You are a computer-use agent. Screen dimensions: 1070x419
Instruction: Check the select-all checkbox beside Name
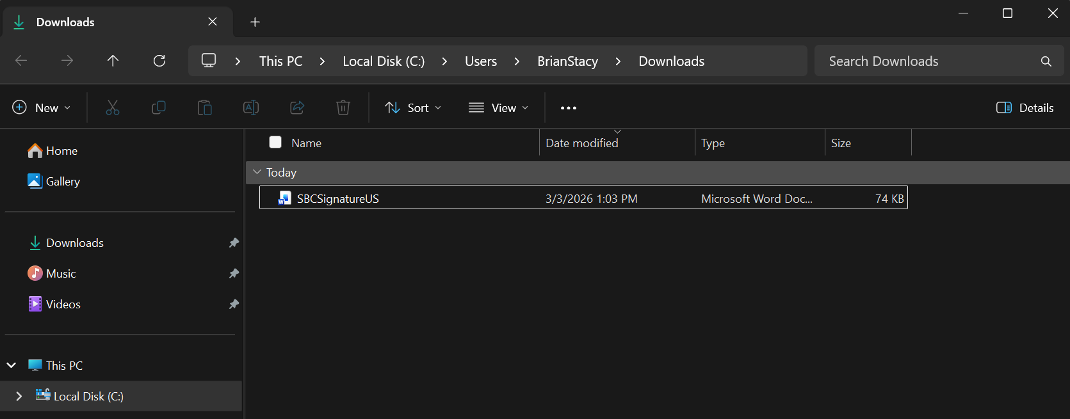pos(275,142)
